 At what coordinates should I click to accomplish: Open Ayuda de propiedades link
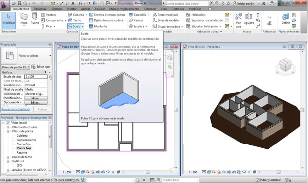point(16,109)
